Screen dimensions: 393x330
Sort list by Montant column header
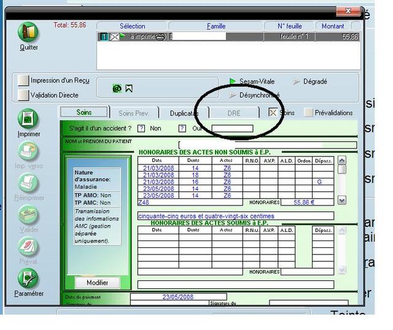pos(333,26)
